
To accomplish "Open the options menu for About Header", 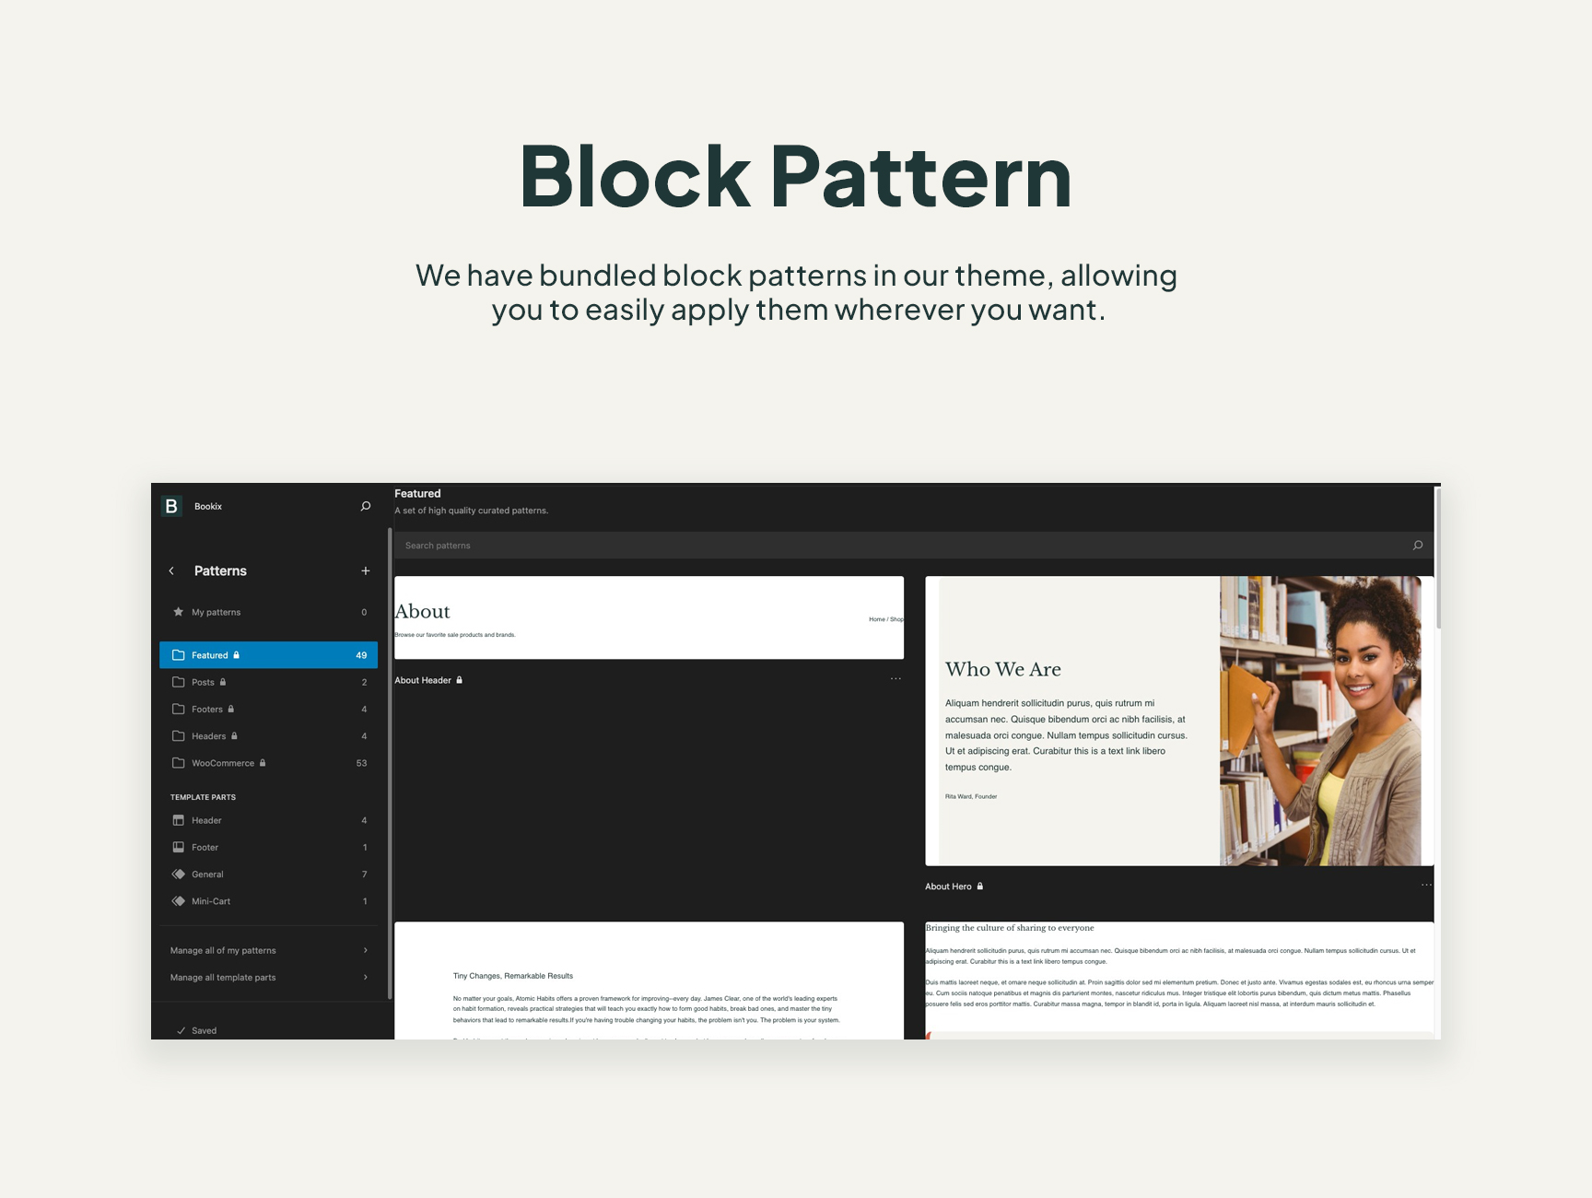I will coord(895,678).
